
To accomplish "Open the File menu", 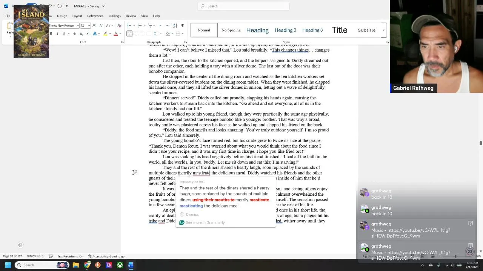I will 8,16.
